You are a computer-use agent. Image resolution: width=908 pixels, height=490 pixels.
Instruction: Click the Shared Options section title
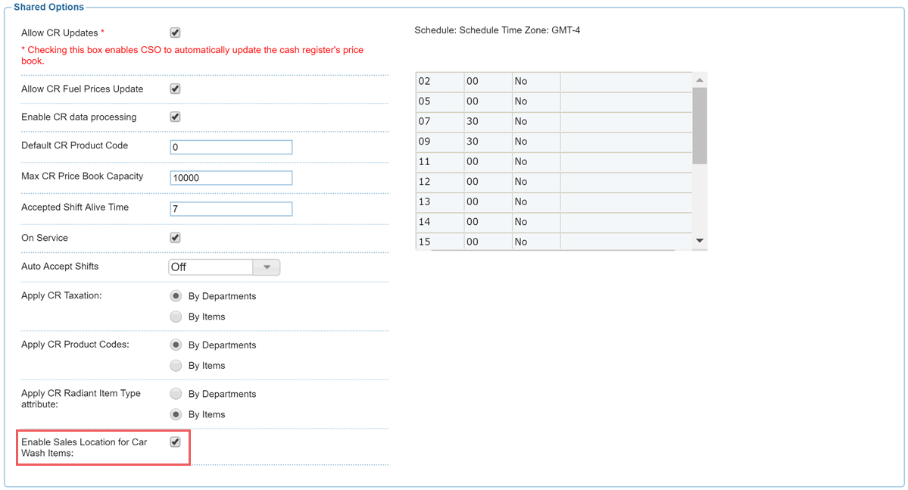tap(48, 7)
